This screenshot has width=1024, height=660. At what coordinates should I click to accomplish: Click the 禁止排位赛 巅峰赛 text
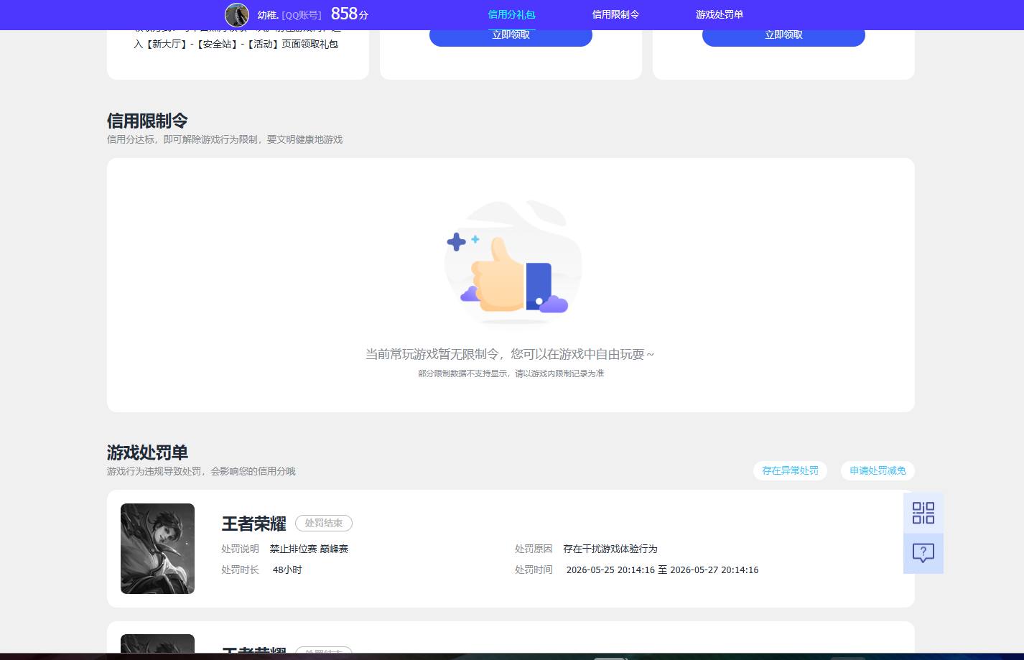309,549
